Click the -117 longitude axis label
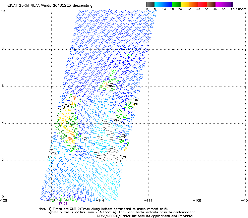The height and width of the screenshot is (218, 248). coord(51,201)
